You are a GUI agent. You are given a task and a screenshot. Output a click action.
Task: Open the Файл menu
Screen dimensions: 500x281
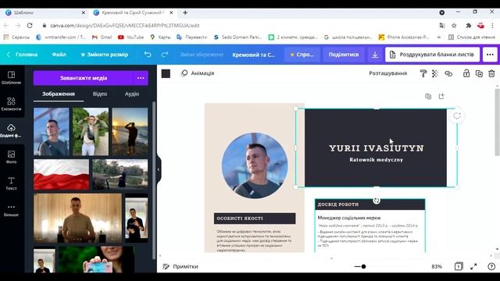59,55
